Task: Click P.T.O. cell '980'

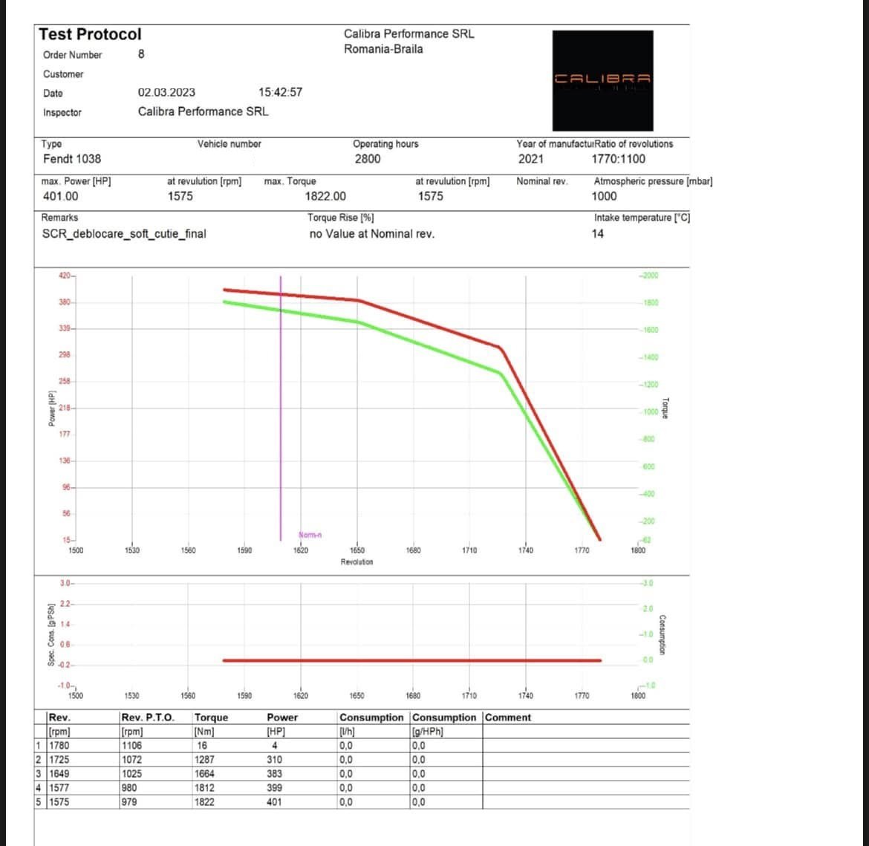Action: (129, 788)
